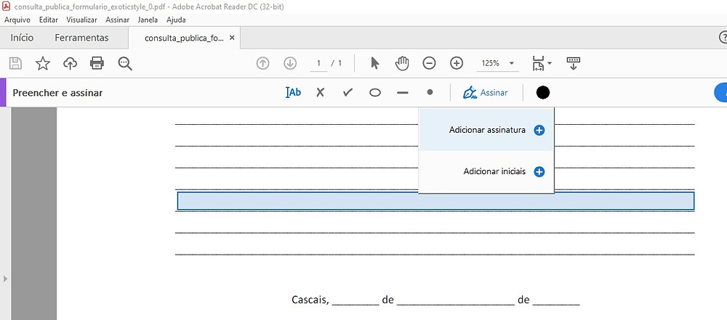Go to previous page arrow
This screenshot has height=320, width=727.
pyautogui.click(x=263, y=63)
